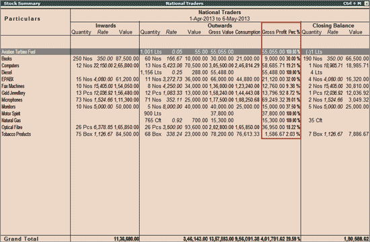Open the Books stock item
Image resolution: width=370 pixels, height=242 pixels.
click(7, 58)
